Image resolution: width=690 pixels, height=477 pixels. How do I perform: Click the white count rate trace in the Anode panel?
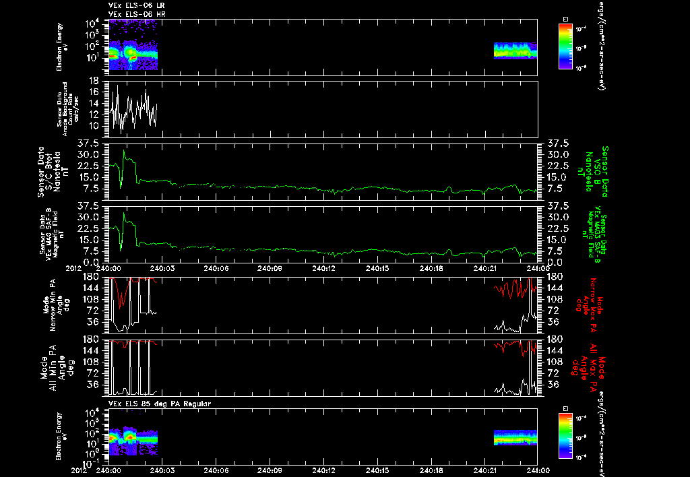tap(133, 109)
